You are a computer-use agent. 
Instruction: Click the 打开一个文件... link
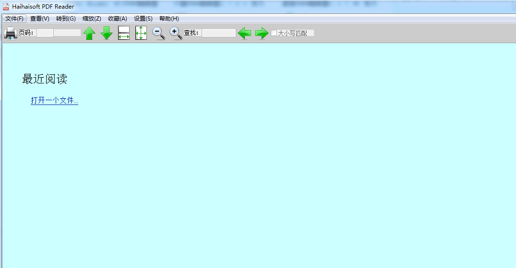[54, 101]
